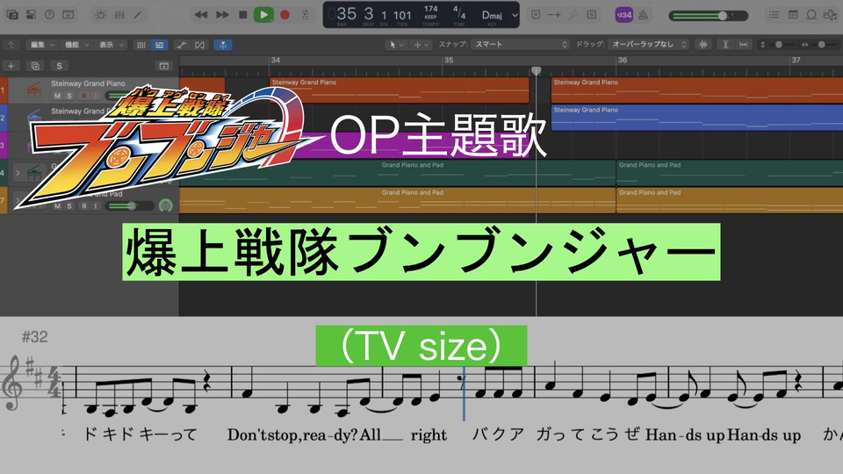Toggle transport Solo S icon
The height and width of the screenshot is (474, 843).
tap(591, 15)
